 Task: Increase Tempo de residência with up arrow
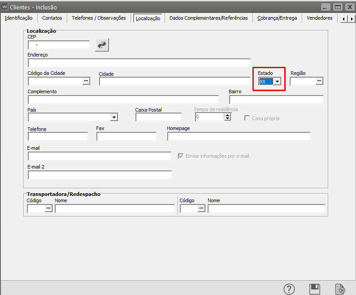click(227, 115)
